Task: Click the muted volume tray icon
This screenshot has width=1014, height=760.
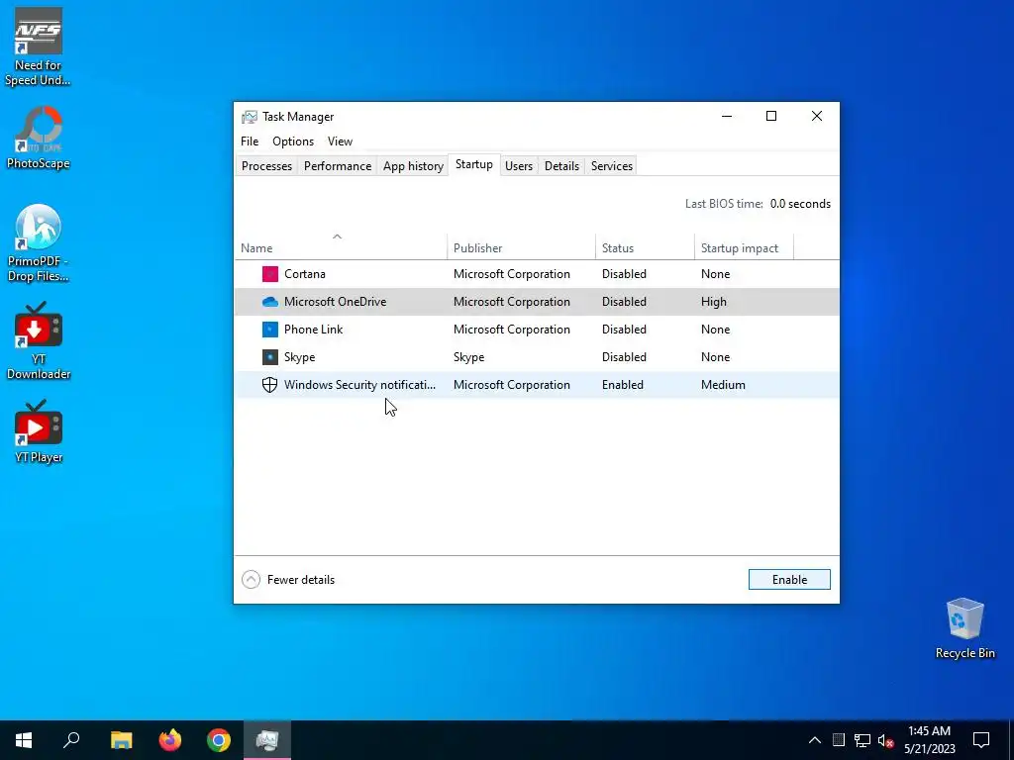Action: tap(885, 740)
